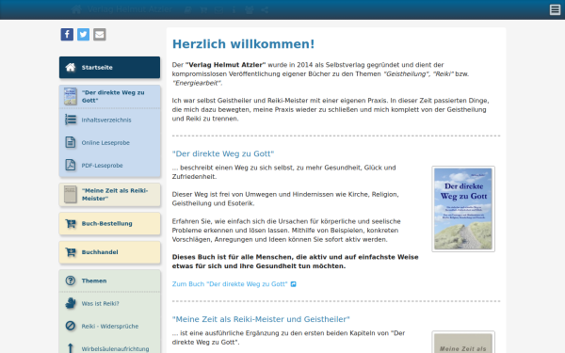Click the cart icon beside Buchhandel
The width and height of the screenshot is (565, 353).
click(71, 252)
